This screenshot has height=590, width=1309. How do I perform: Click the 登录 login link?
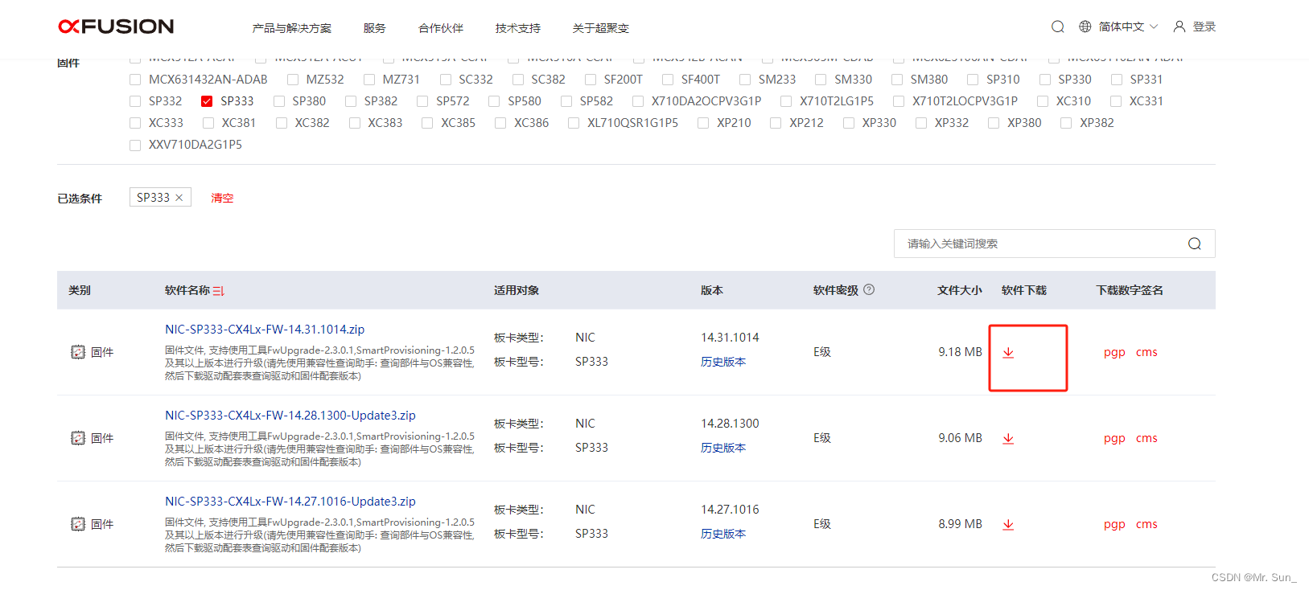1204,27
